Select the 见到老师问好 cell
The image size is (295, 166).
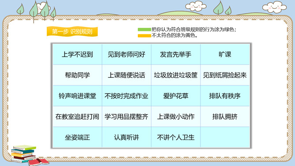127,54
